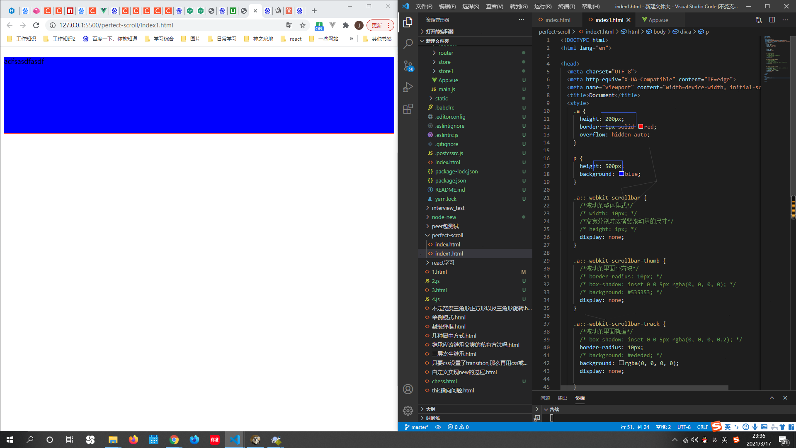Click the Split Editor icon
Screen dimensions: 796x448
(x=772, y=20)
